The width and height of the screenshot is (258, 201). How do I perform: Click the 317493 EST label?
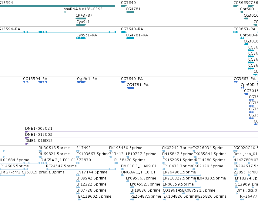(x=83, y=148)
